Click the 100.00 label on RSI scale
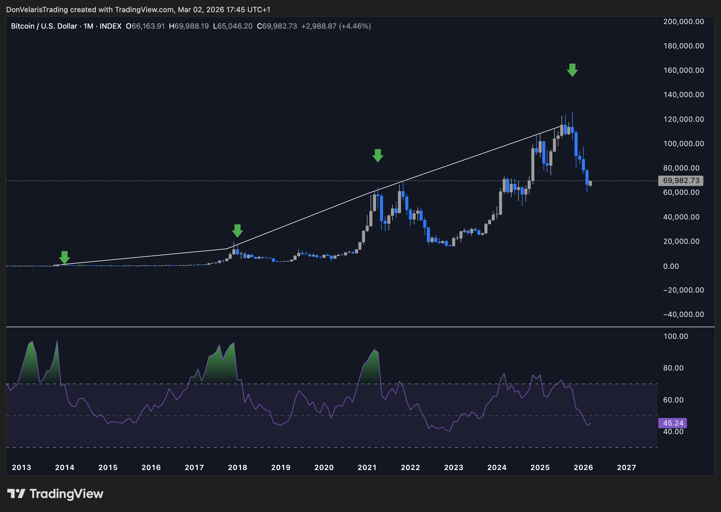Image resolution: width=721 pixels, height=512 pixels. (x=676, y=336)
